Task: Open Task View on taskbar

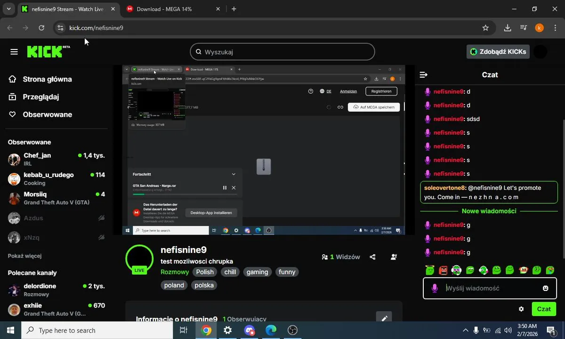Action: [184, 331]
